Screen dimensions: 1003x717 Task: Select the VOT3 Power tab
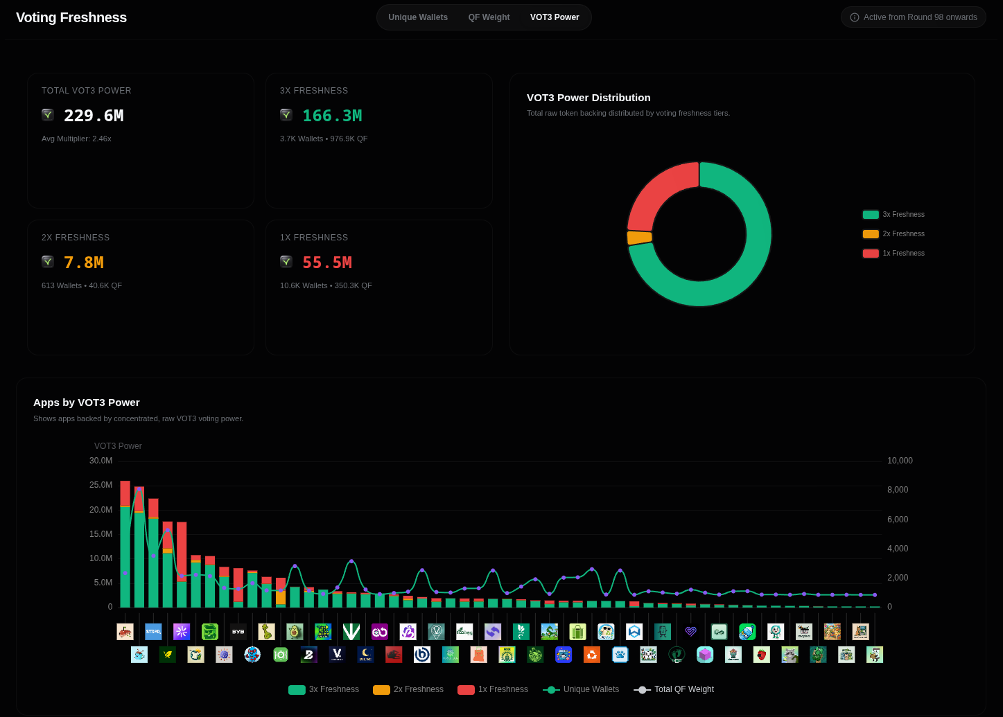tap(555, 17)
